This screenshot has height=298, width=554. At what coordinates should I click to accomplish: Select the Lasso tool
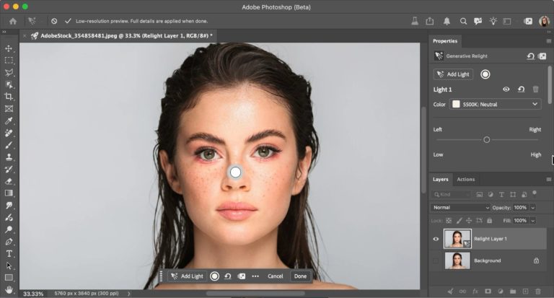(x=9, y=72)
